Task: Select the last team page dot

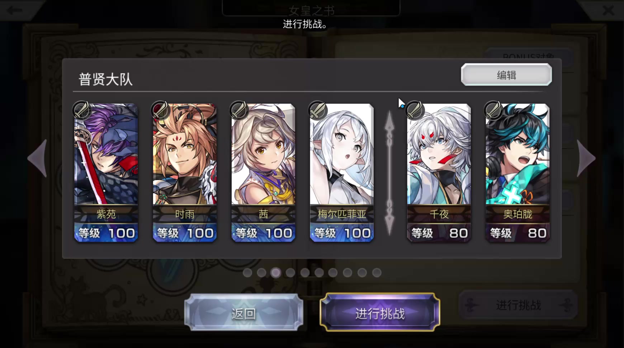Action: click(377, 273)
